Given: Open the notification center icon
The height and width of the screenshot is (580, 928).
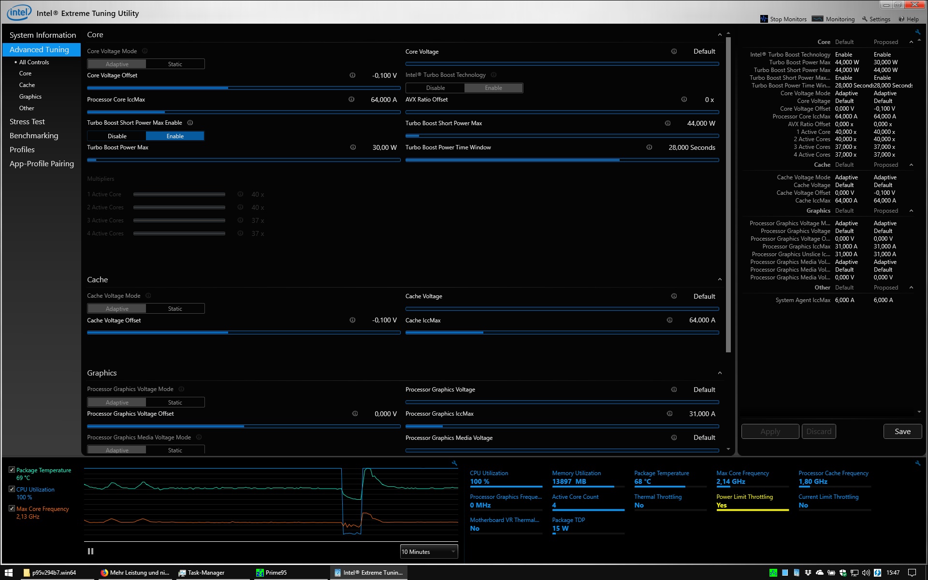Looking at the screenshot, I should pos(912,573).
